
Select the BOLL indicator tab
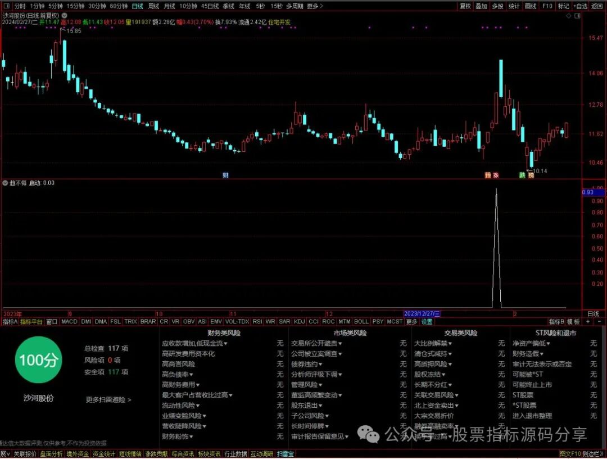click(361, 322)
